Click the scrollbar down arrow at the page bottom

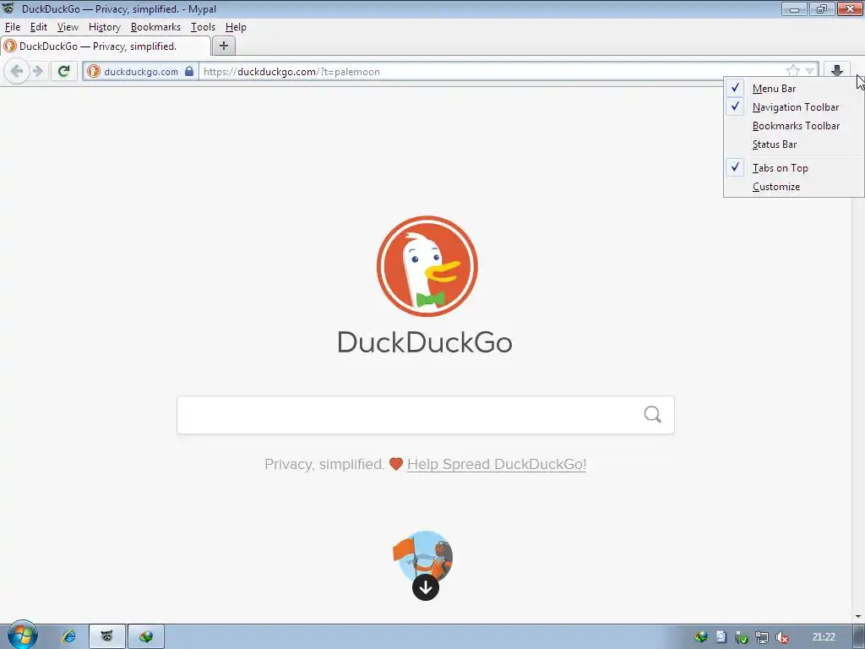pyautogui.click(x=858, y=616)
